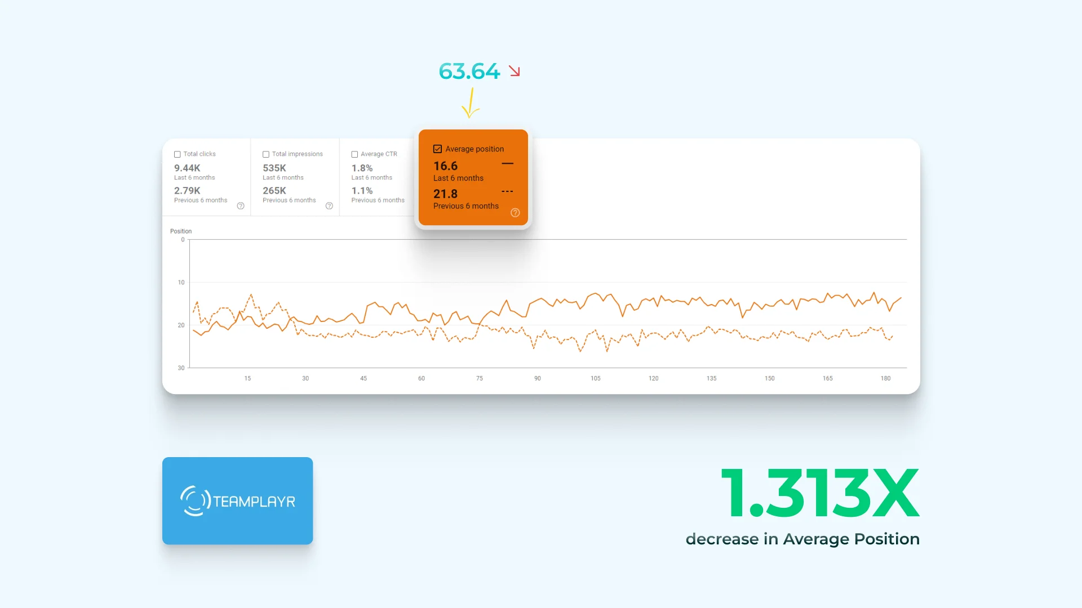Click the 20 tick on y-axis
The height and width of the screenshot is (608, 1082).
[181, 325]
